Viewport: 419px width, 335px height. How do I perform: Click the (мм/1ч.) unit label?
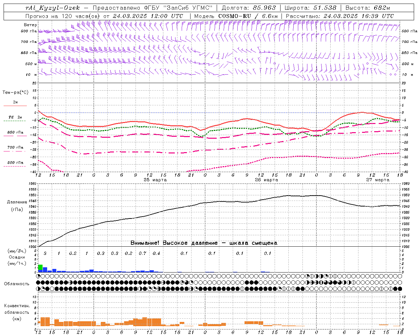[17, 263]
